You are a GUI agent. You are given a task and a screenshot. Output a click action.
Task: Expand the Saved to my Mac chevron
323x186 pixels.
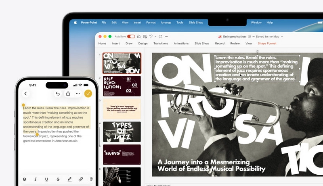(x=282, y=37)
